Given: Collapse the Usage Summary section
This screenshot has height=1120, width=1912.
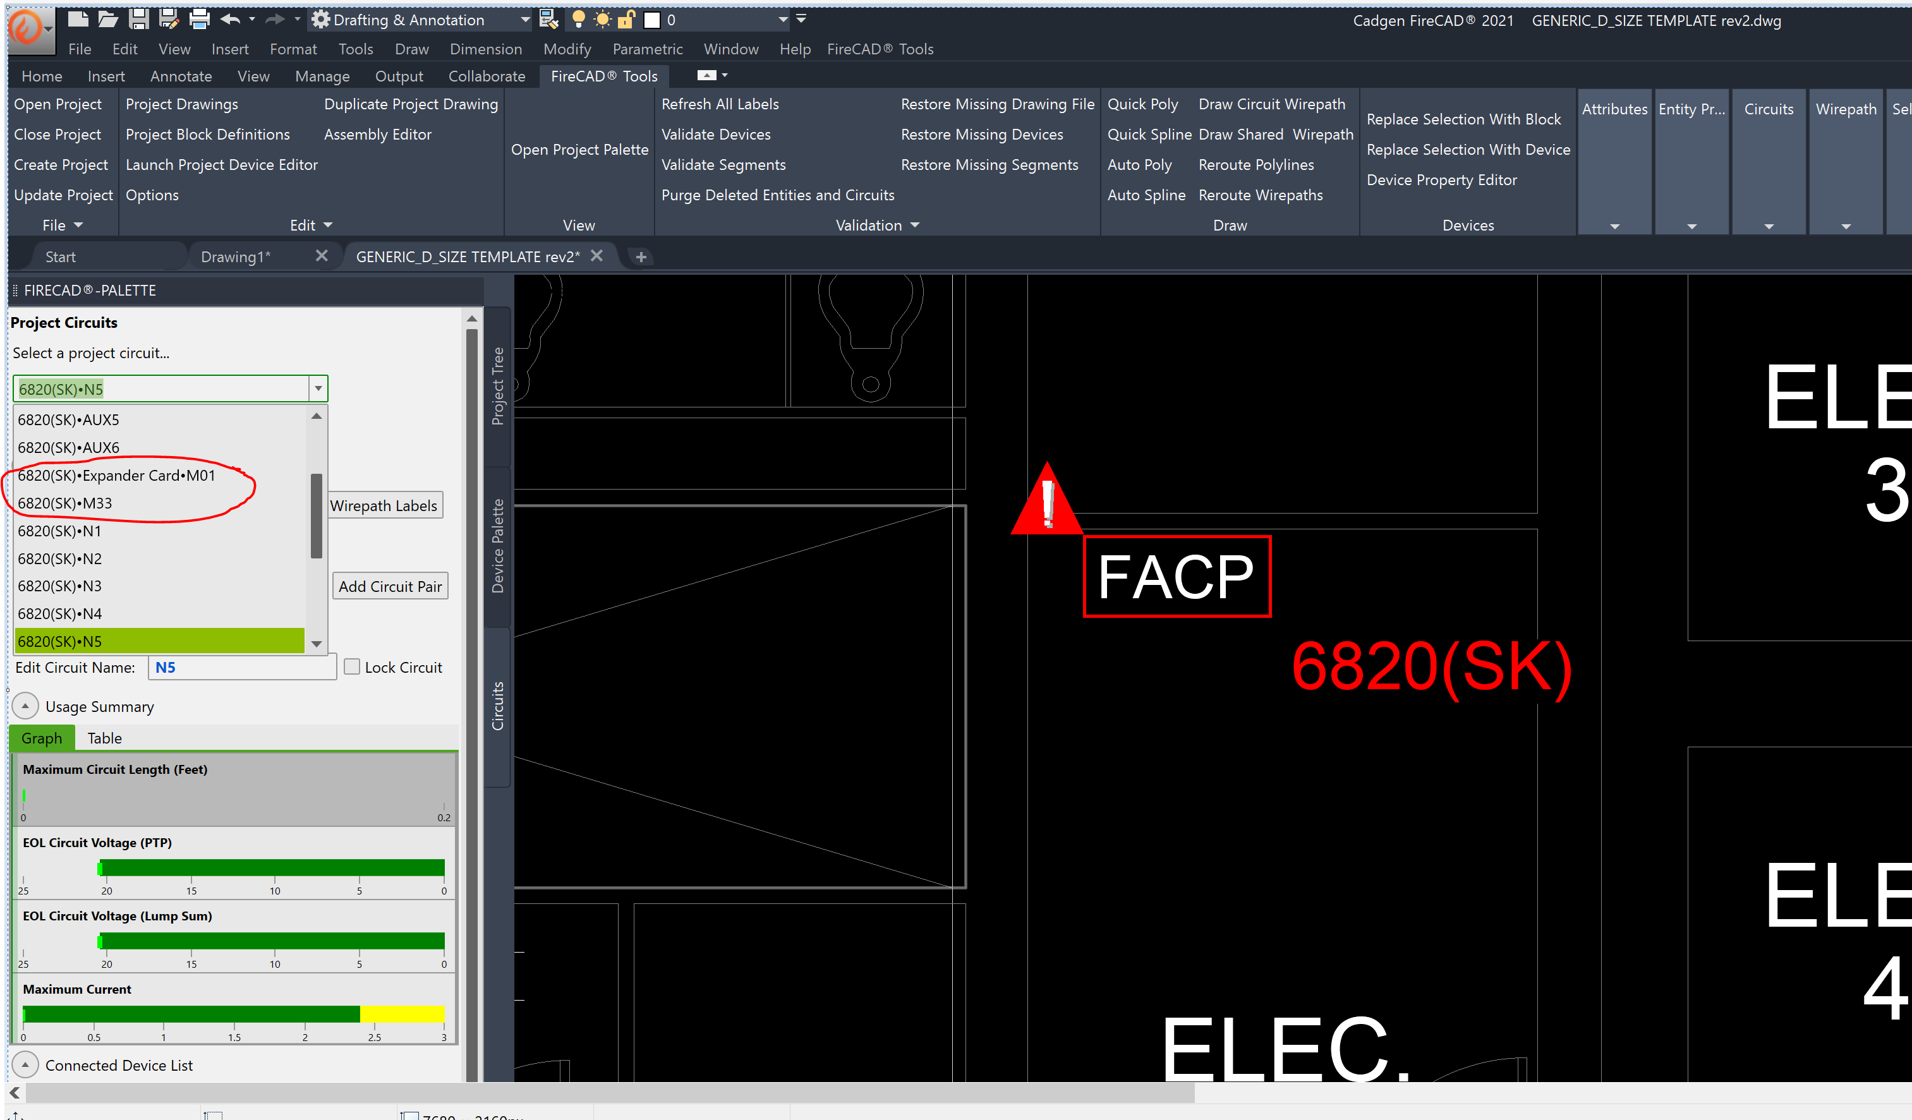Looking at the screenshot, I should tap(25, 706).
